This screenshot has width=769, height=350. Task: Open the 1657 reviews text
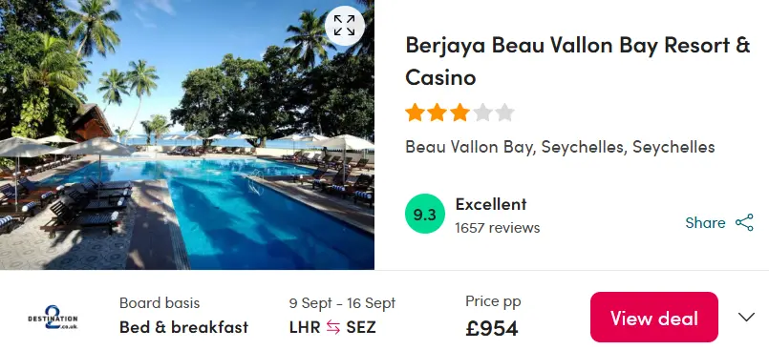pyautogui.click(x=498, y=228)
